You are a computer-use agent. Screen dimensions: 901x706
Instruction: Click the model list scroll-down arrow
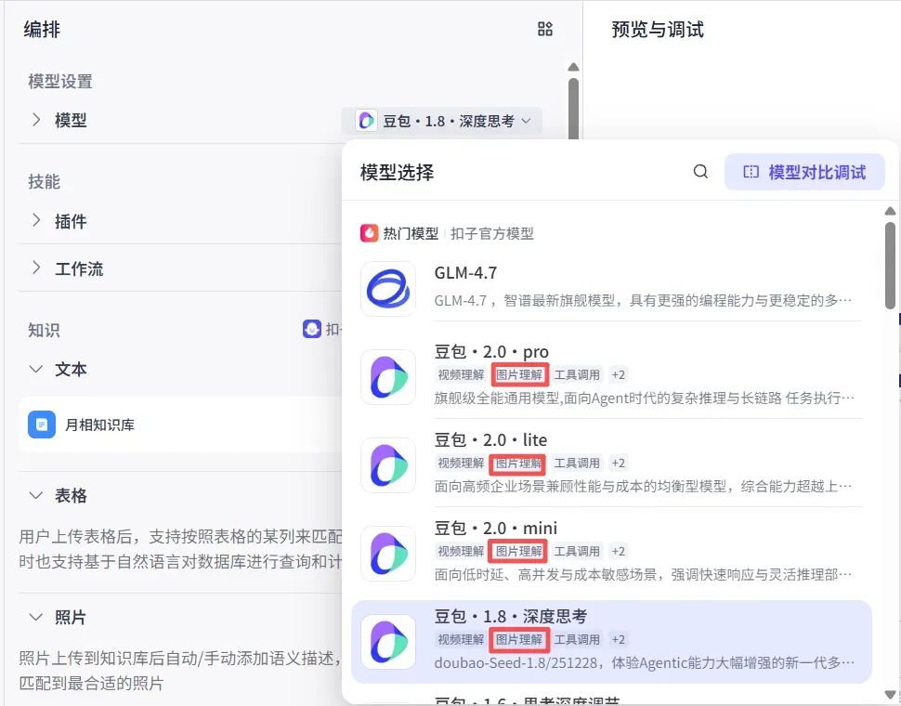(890, 695)
